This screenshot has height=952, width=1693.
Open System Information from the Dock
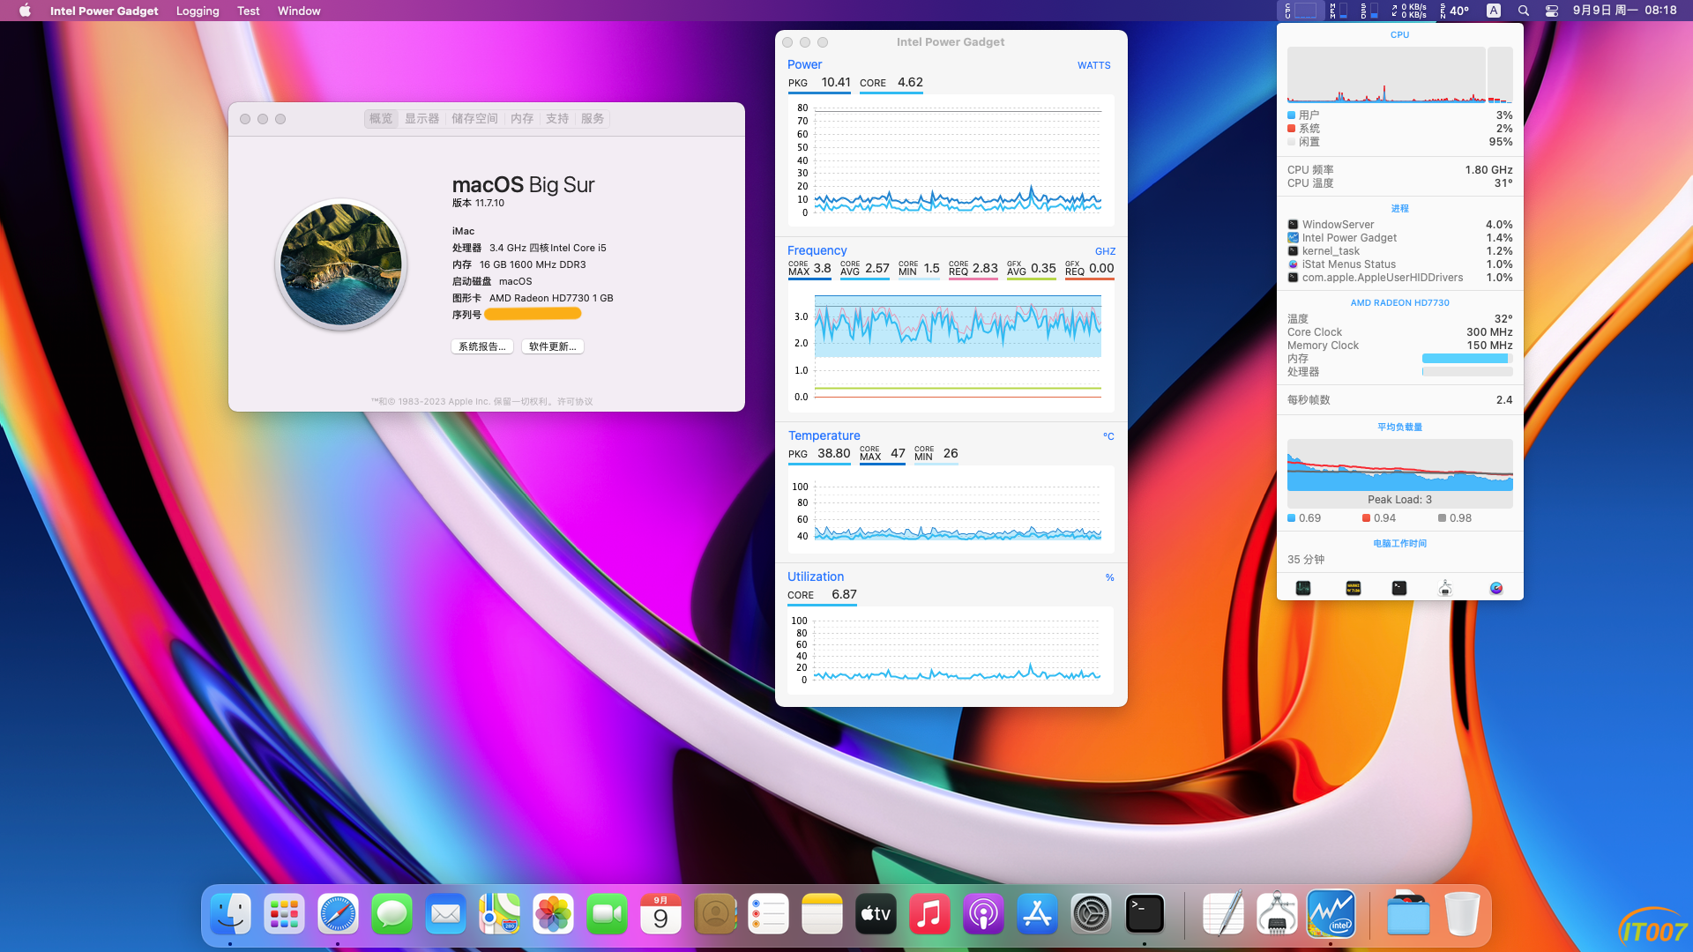point(1277,914)
